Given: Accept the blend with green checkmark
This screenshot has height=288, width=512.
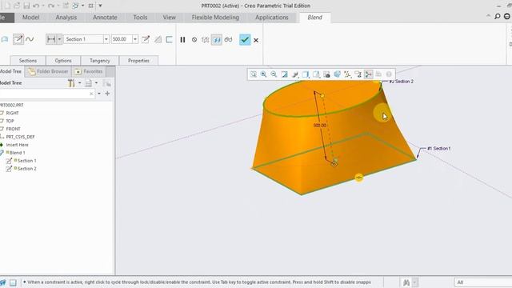Looking at the screenshot, I should click(x=245, y=40).
